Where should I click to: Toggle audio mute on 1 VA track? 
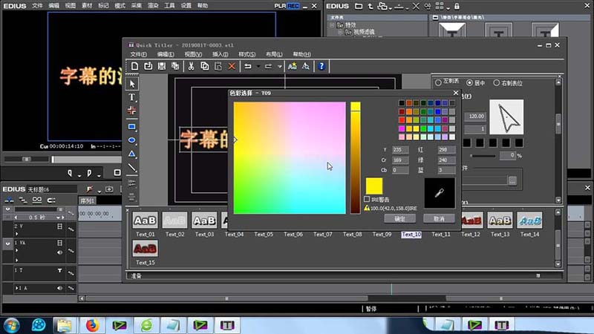click(59, 252)
